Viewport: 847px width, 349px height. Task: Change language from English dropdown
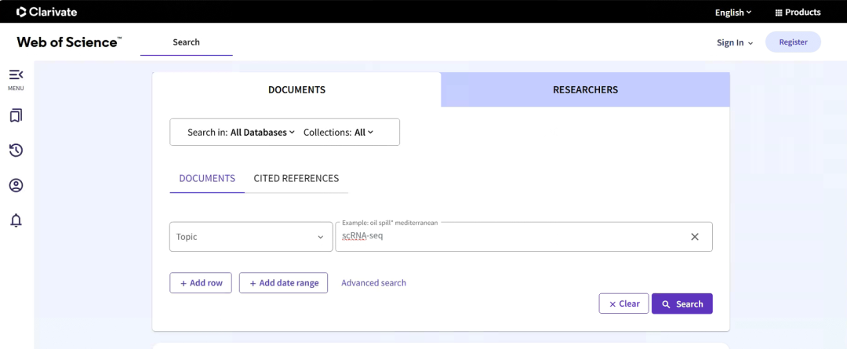pos(733,13)
